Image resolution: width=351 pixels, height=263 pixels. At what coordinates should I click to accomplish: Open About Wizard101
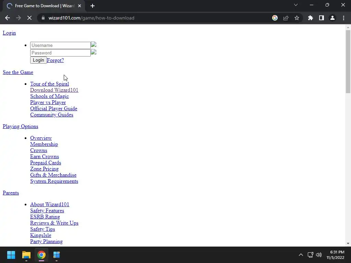(x=50, y=204)
